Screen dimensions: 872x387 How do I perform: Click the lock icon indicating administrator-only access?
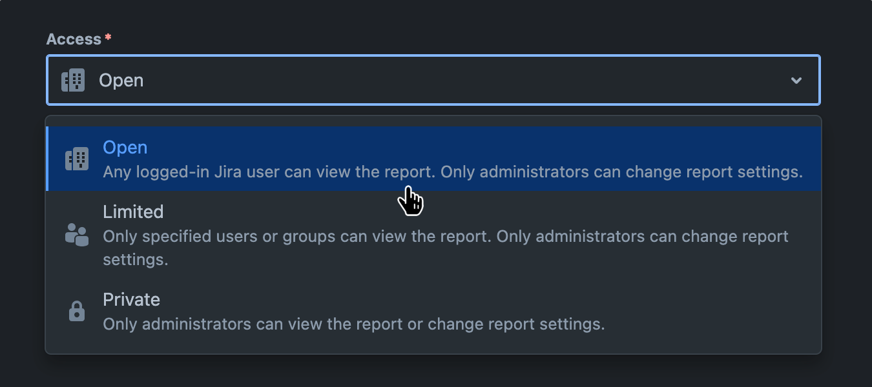coord(76,311)
